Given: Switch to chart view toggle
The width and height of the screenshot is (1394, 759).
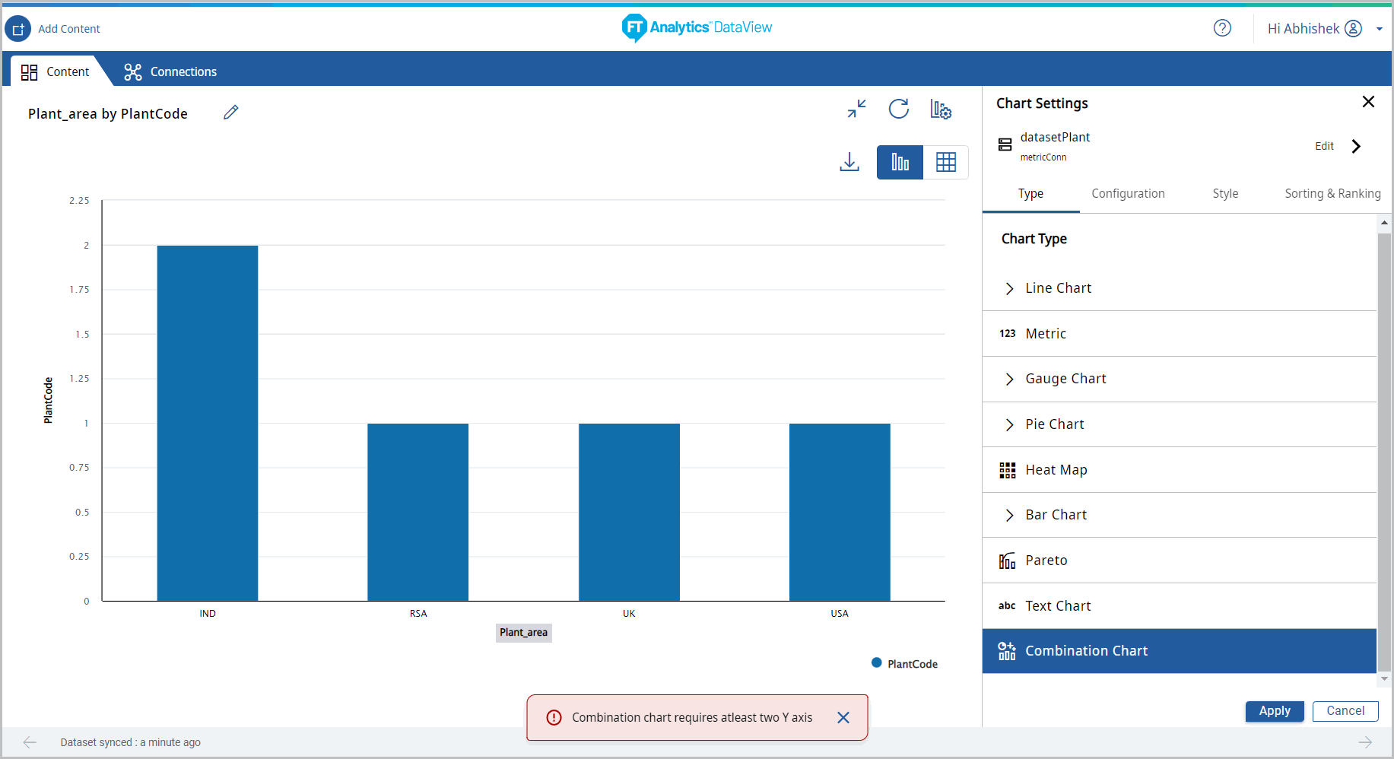Looking at the screenshot, I should point(900,162).
